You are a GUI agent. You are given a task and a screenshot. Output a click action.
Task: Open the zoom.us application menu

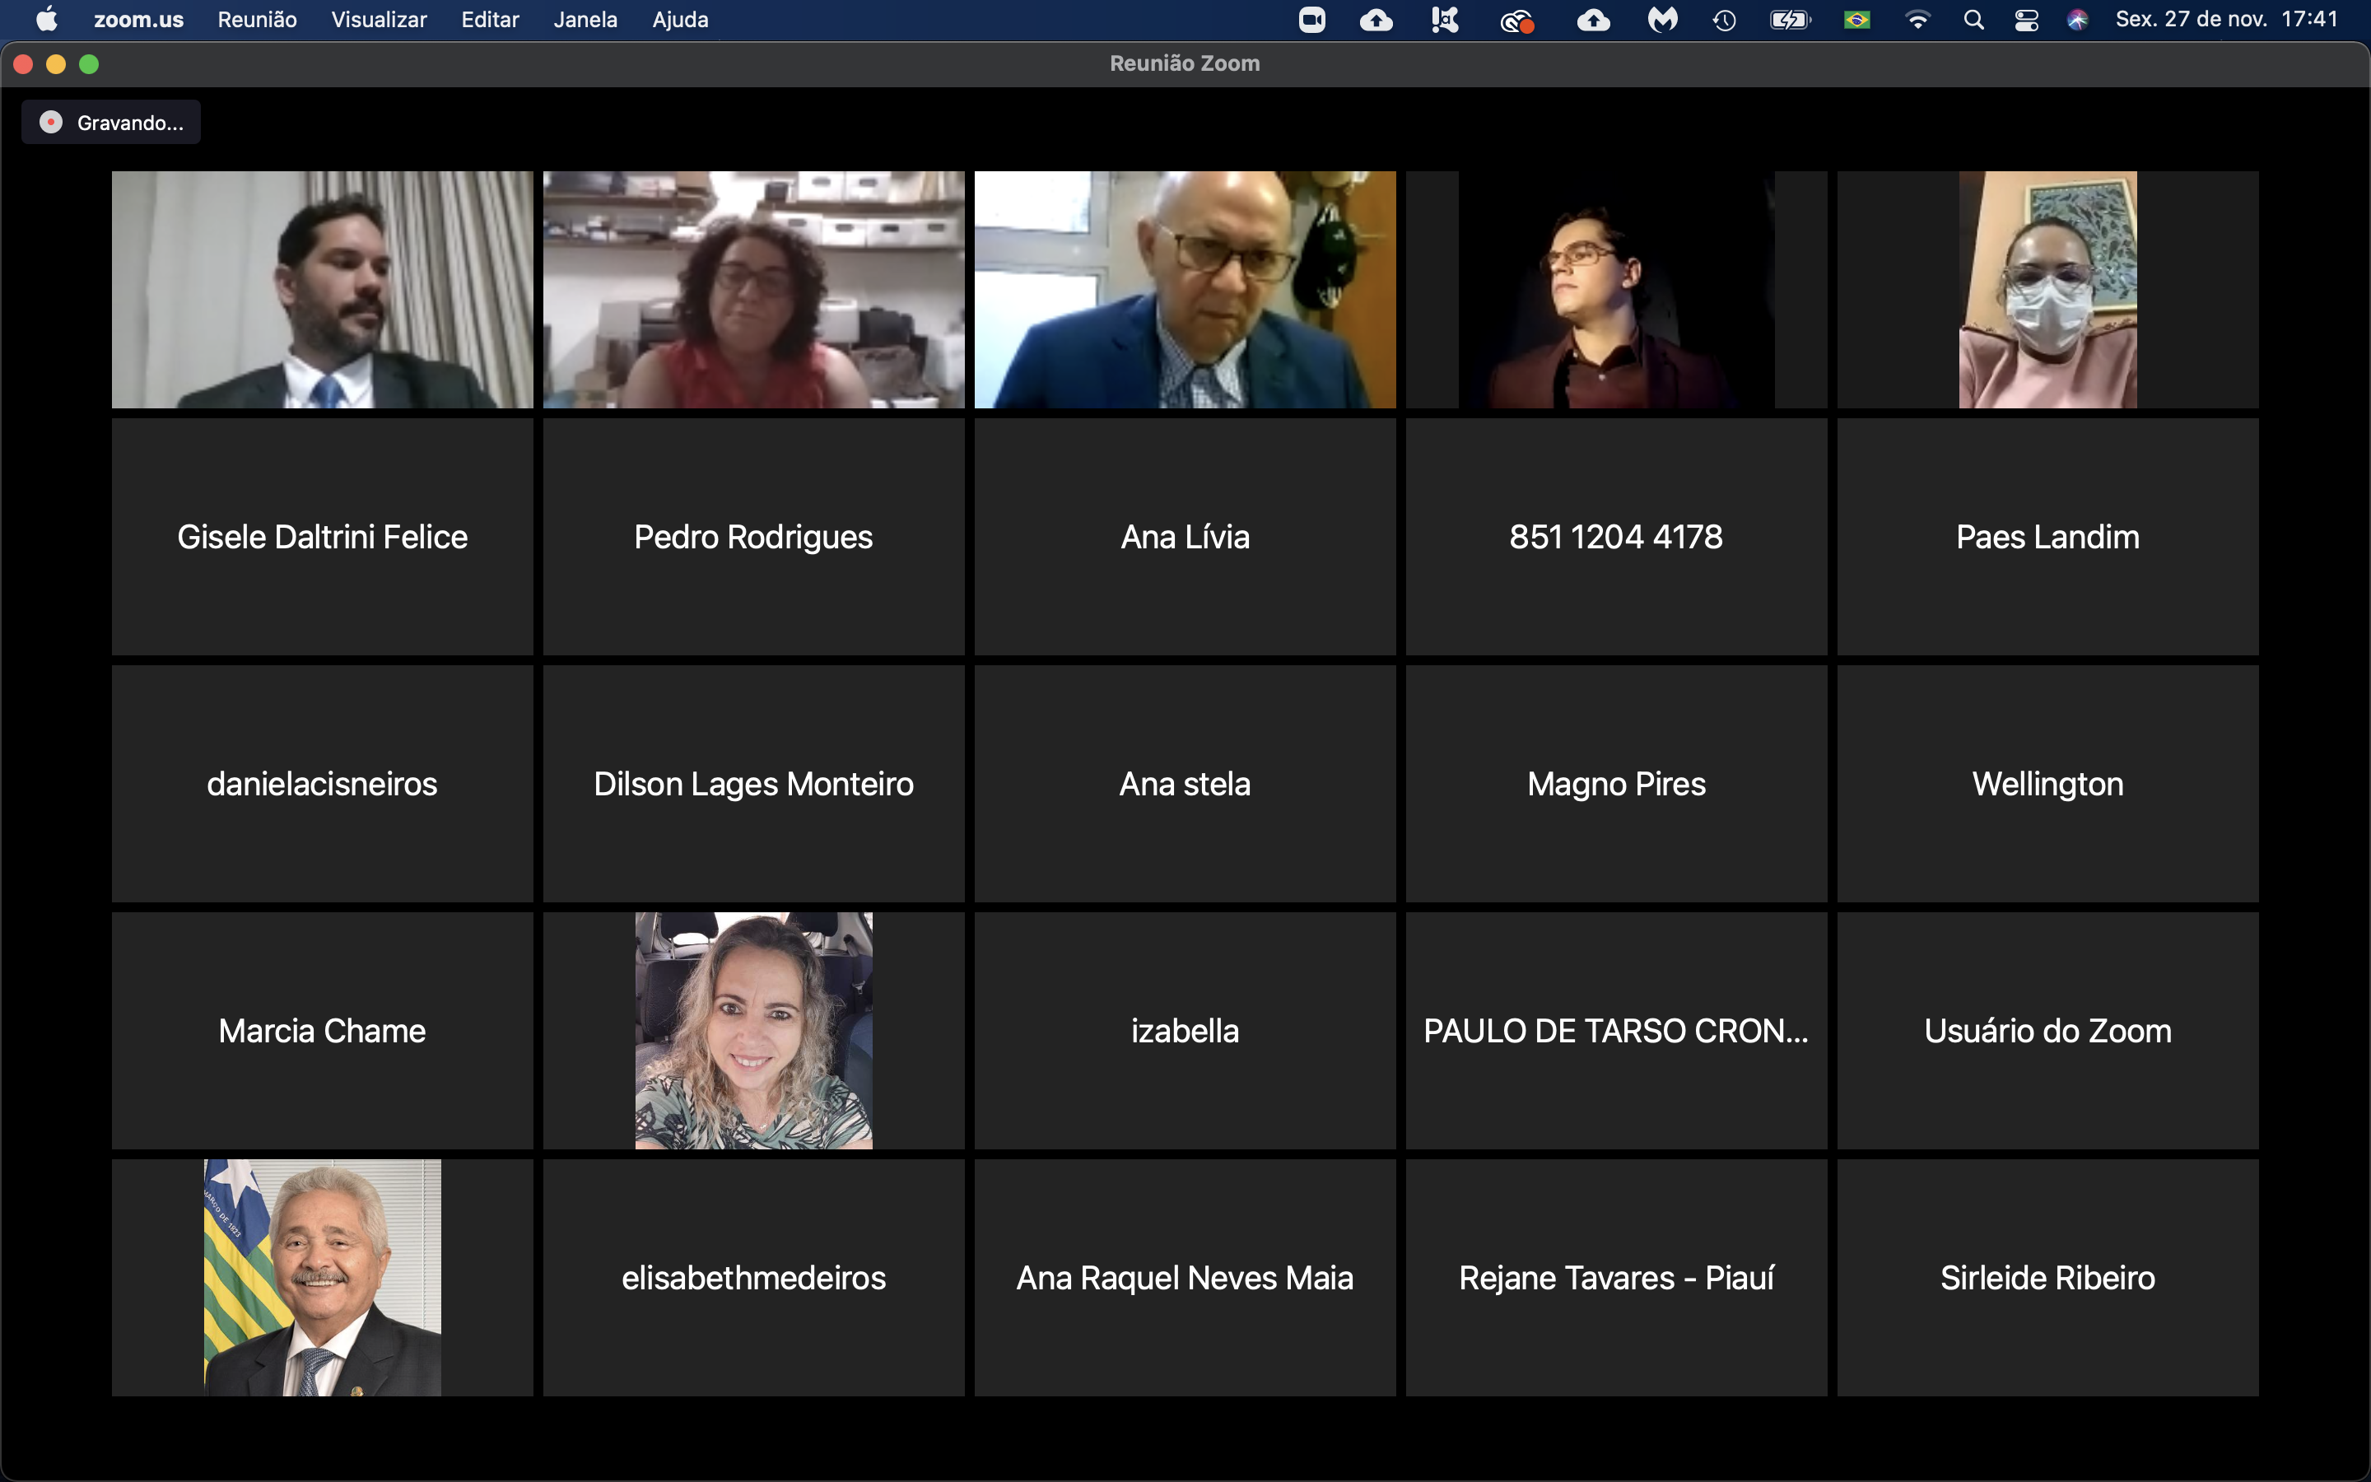pyautogui.click(x=138, y=20)
